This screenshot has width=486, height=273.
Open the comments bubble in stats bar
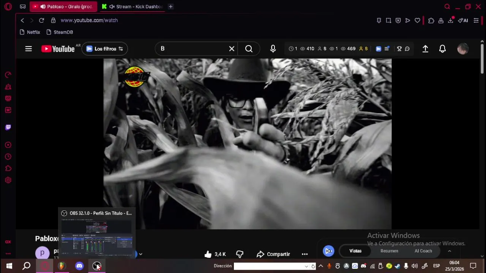[x=407, y=49]
